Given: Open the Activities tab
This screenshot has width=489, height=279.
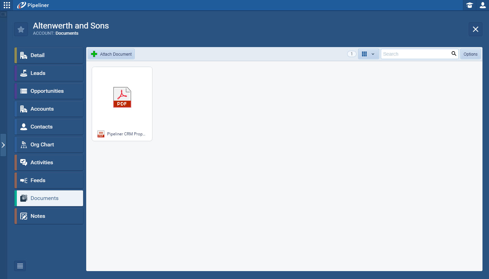Looking at the screenshot, I should click(x=49, y=163).
